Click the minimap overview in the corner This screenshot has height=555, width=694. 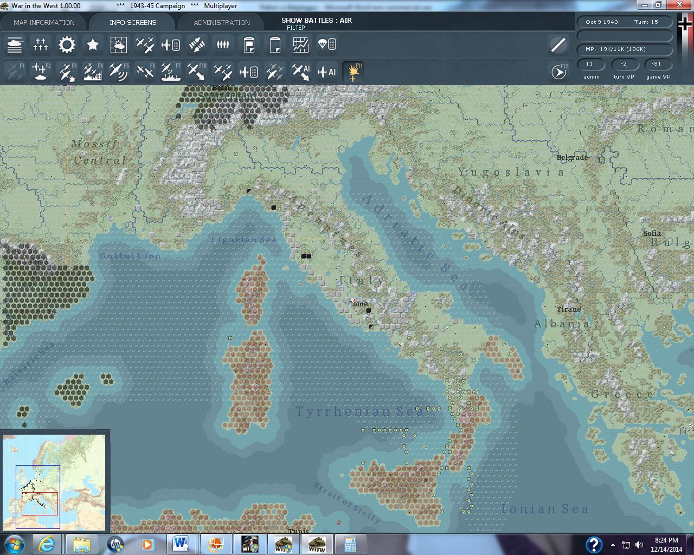click(x=54, y=482)
